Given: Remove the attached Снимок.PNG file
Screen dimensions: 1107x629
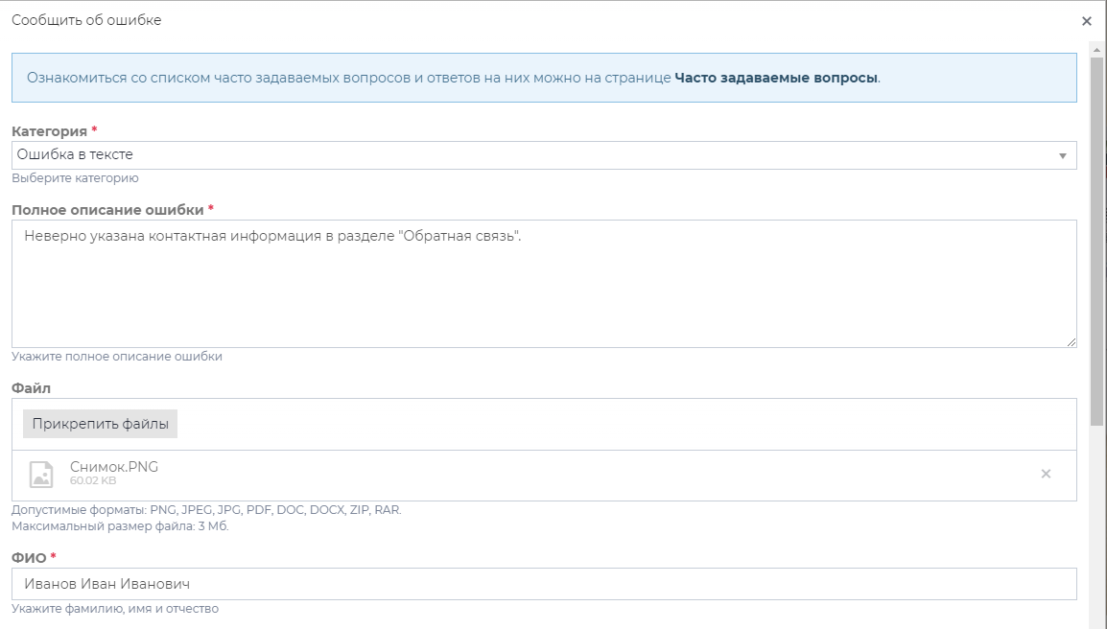Looking at the screenshot, I should point(1046,474).
